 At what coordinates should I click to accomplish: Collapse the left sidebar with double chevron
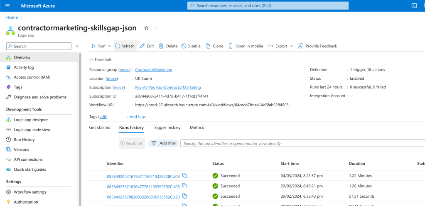pyautogui.click(x=77, y=46)
